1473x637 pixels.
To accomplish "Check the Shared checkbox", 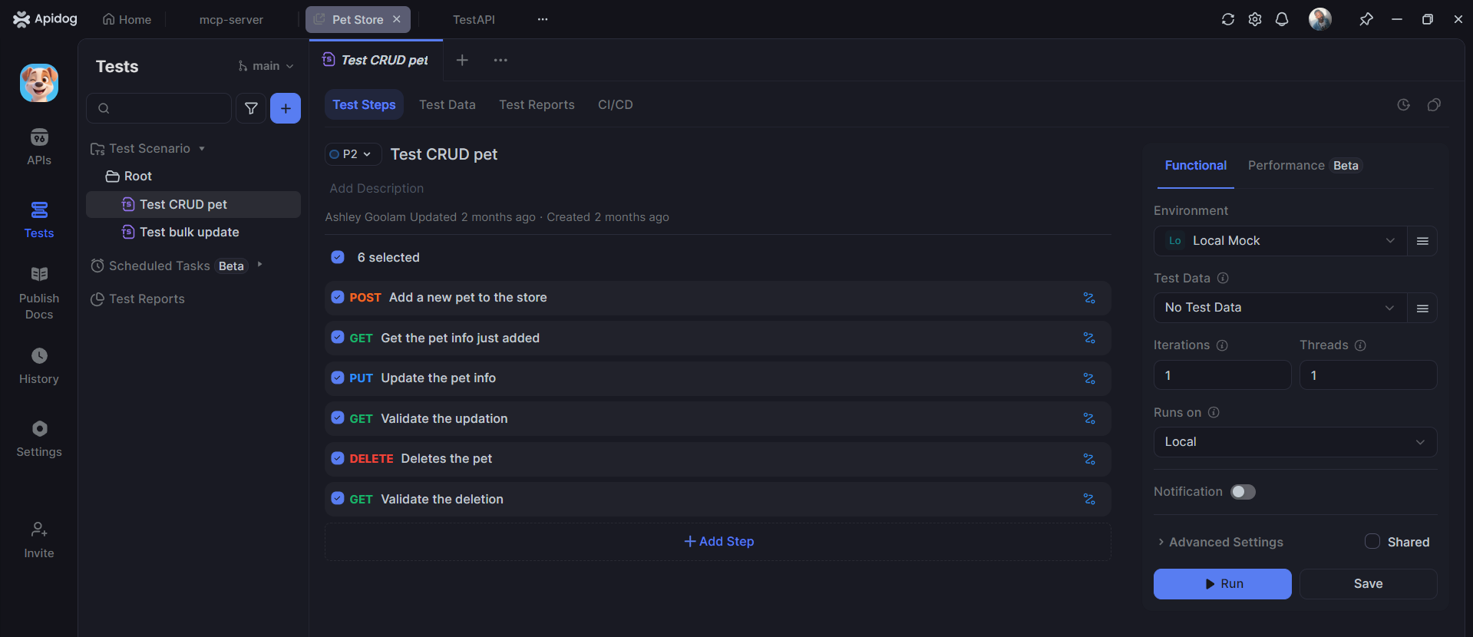I will (x=1372, y=542).
